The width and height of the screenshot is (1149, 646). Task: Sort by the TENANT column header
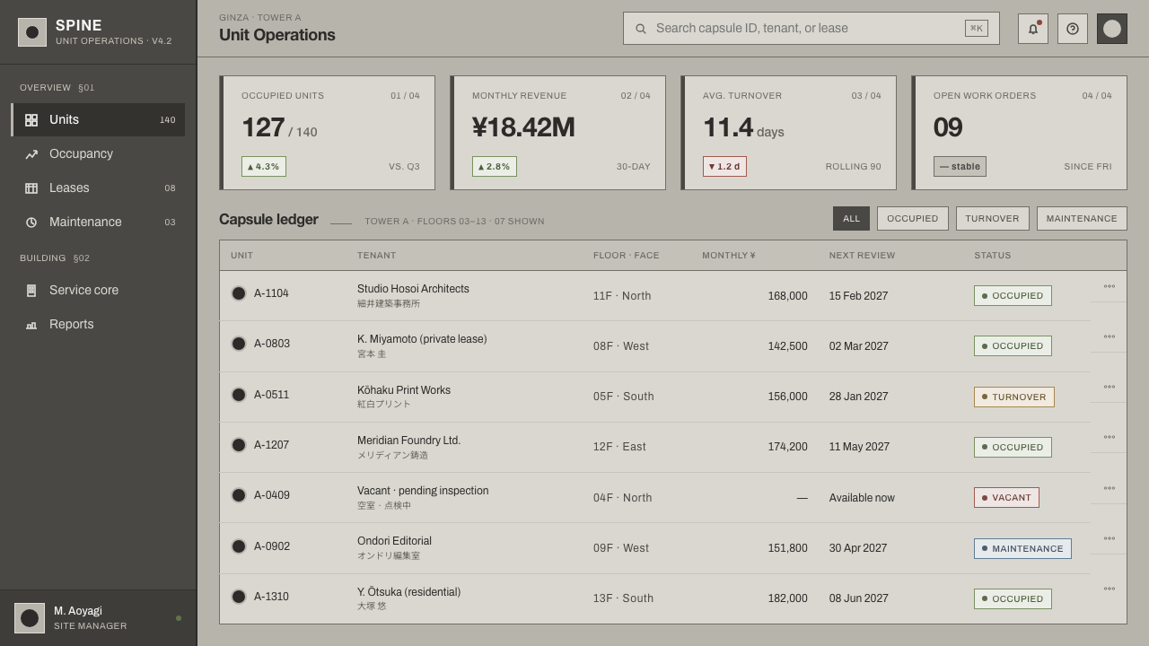coord(377,256)
